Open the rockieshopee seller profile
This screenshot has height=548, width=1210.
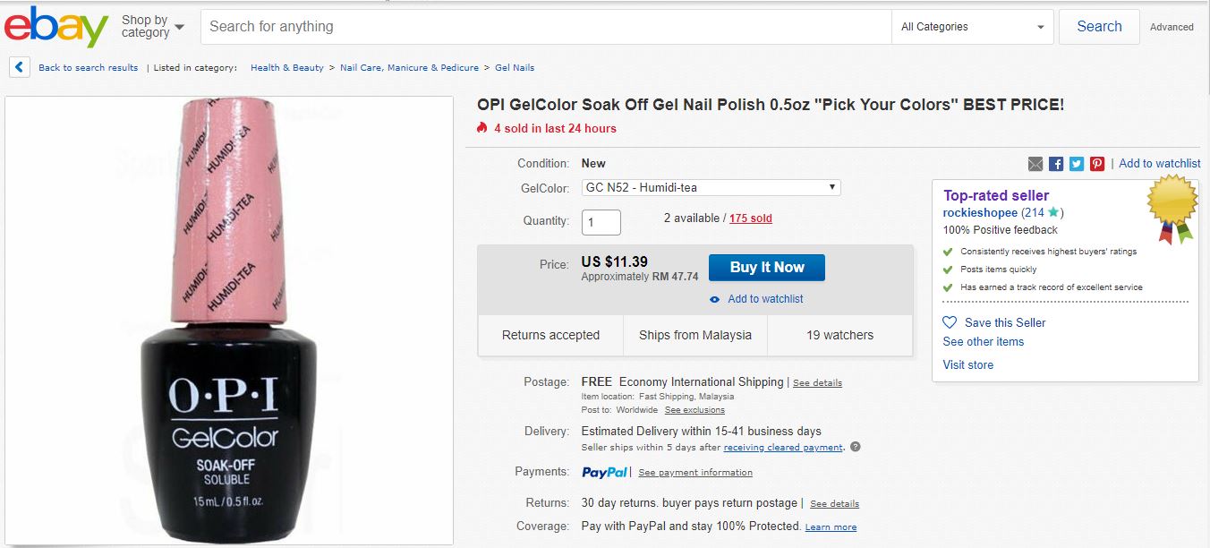pyautogui.click(x=980, y=213)
